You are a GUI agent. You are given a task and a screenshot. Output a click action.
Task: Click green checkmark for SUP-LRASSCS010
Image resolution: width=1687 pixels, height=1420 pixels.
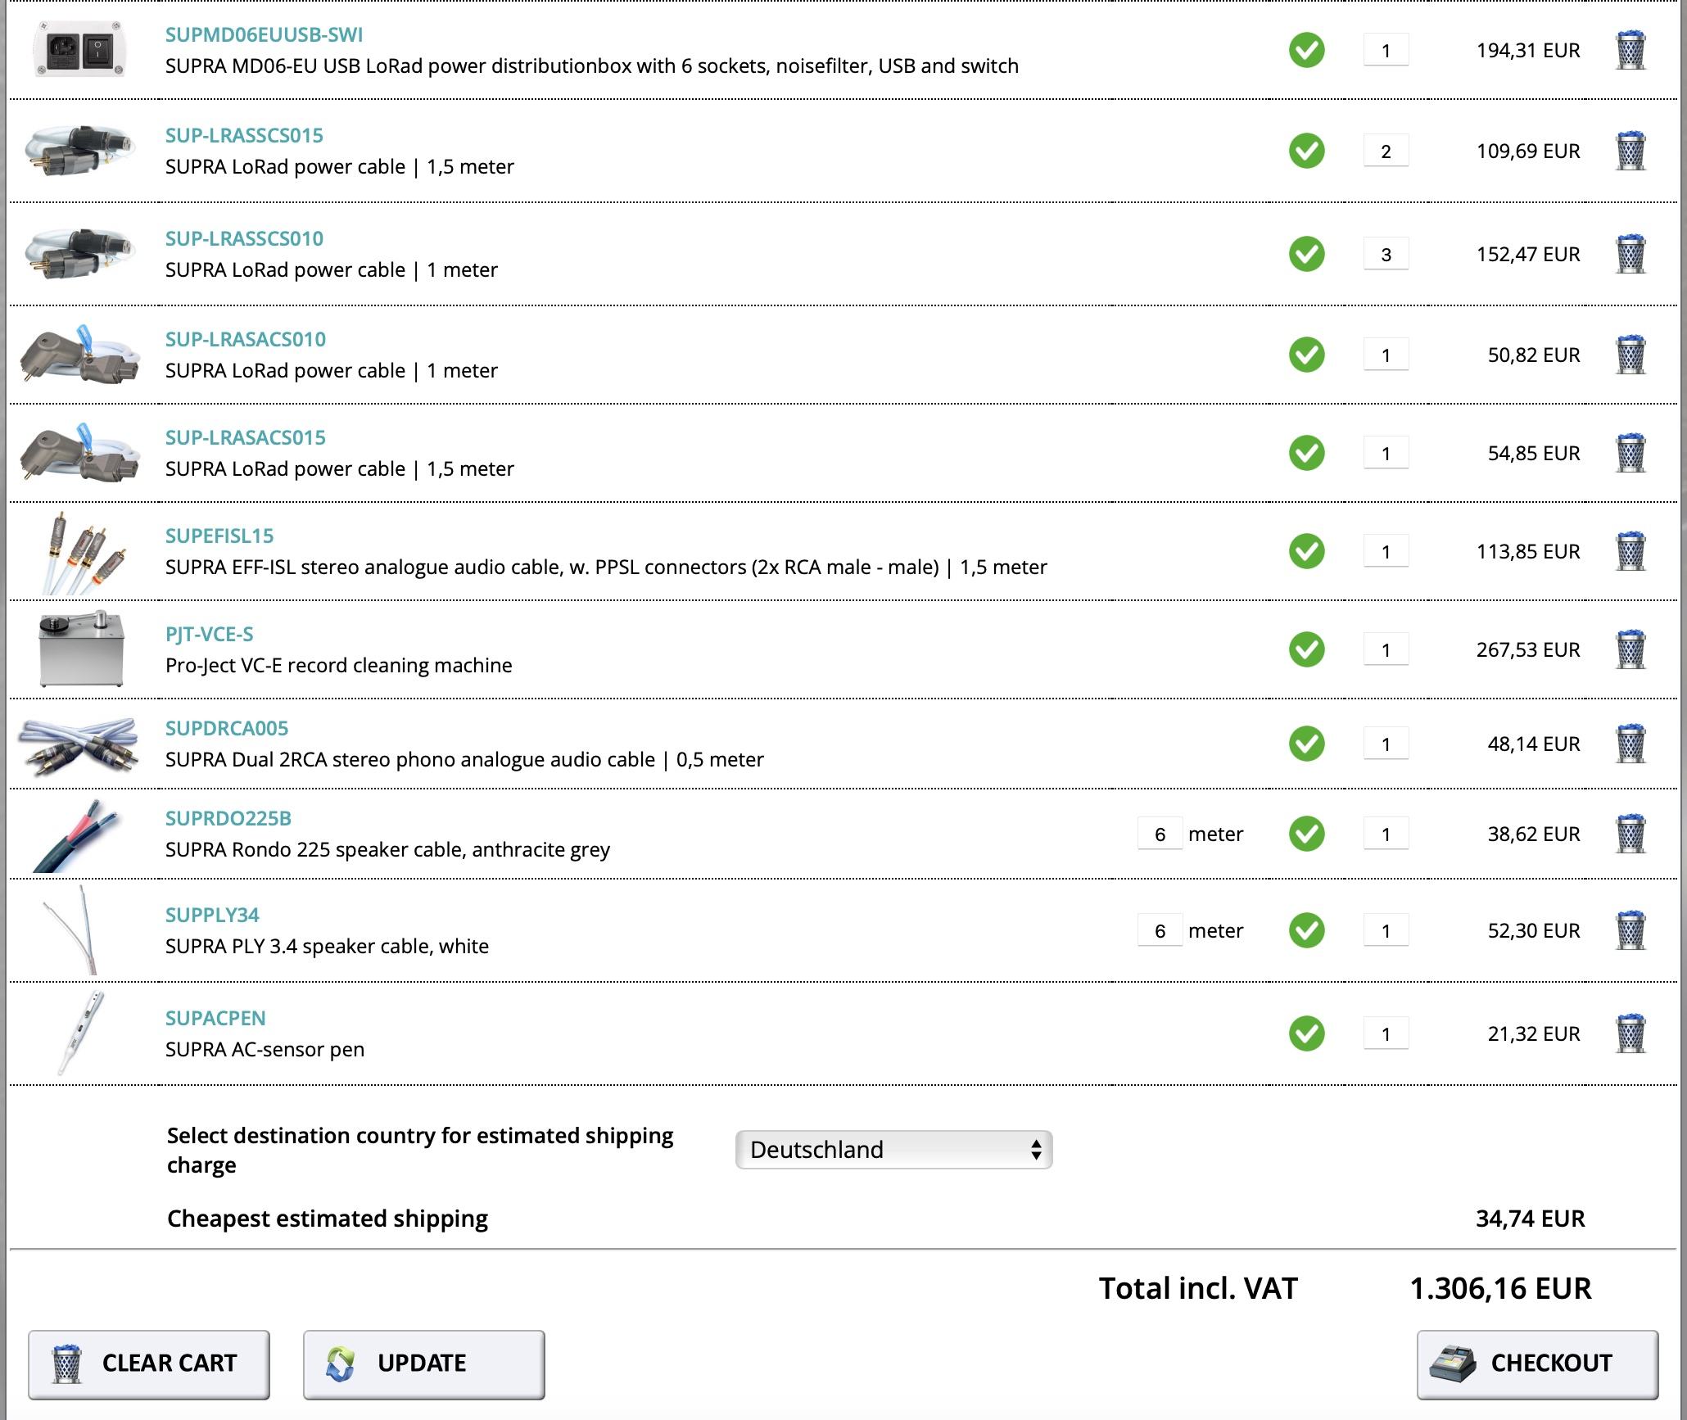coord(1307,254)
